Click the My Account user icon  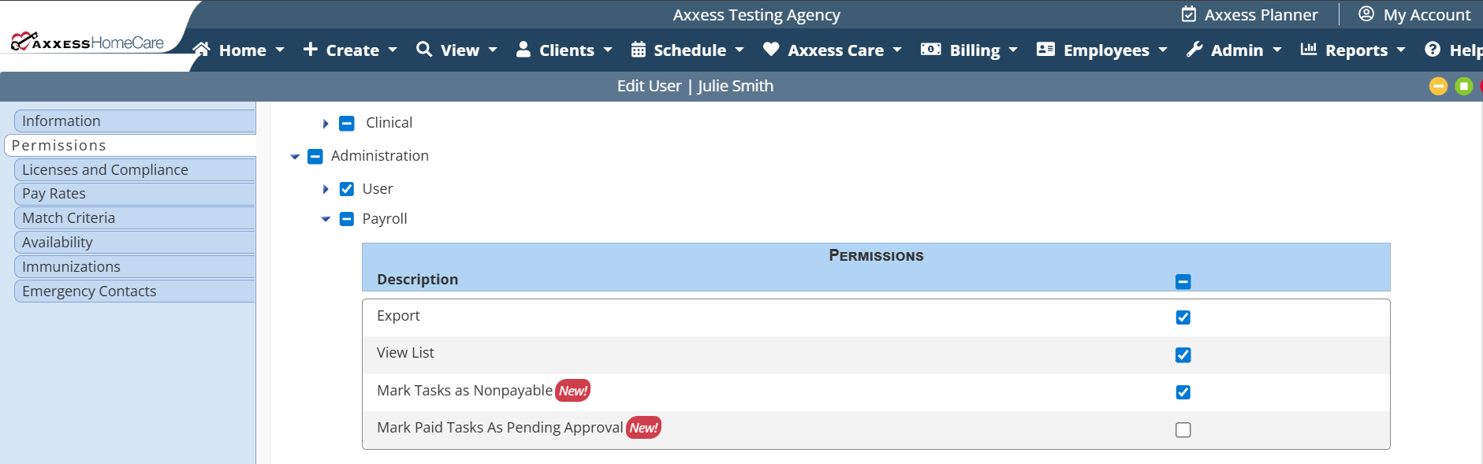tap(1366, 14)
